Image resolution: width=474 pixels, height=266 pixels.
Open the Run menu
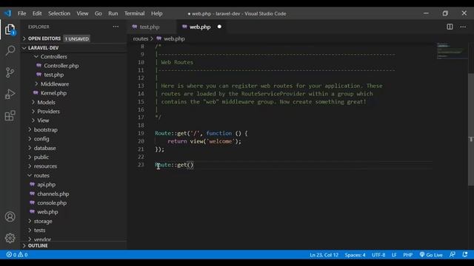click(x=113, y=13)
